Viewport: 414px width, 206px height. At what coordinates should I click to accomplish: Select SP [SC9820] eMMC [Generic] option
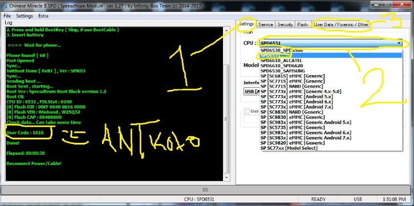tap(331, 143)
